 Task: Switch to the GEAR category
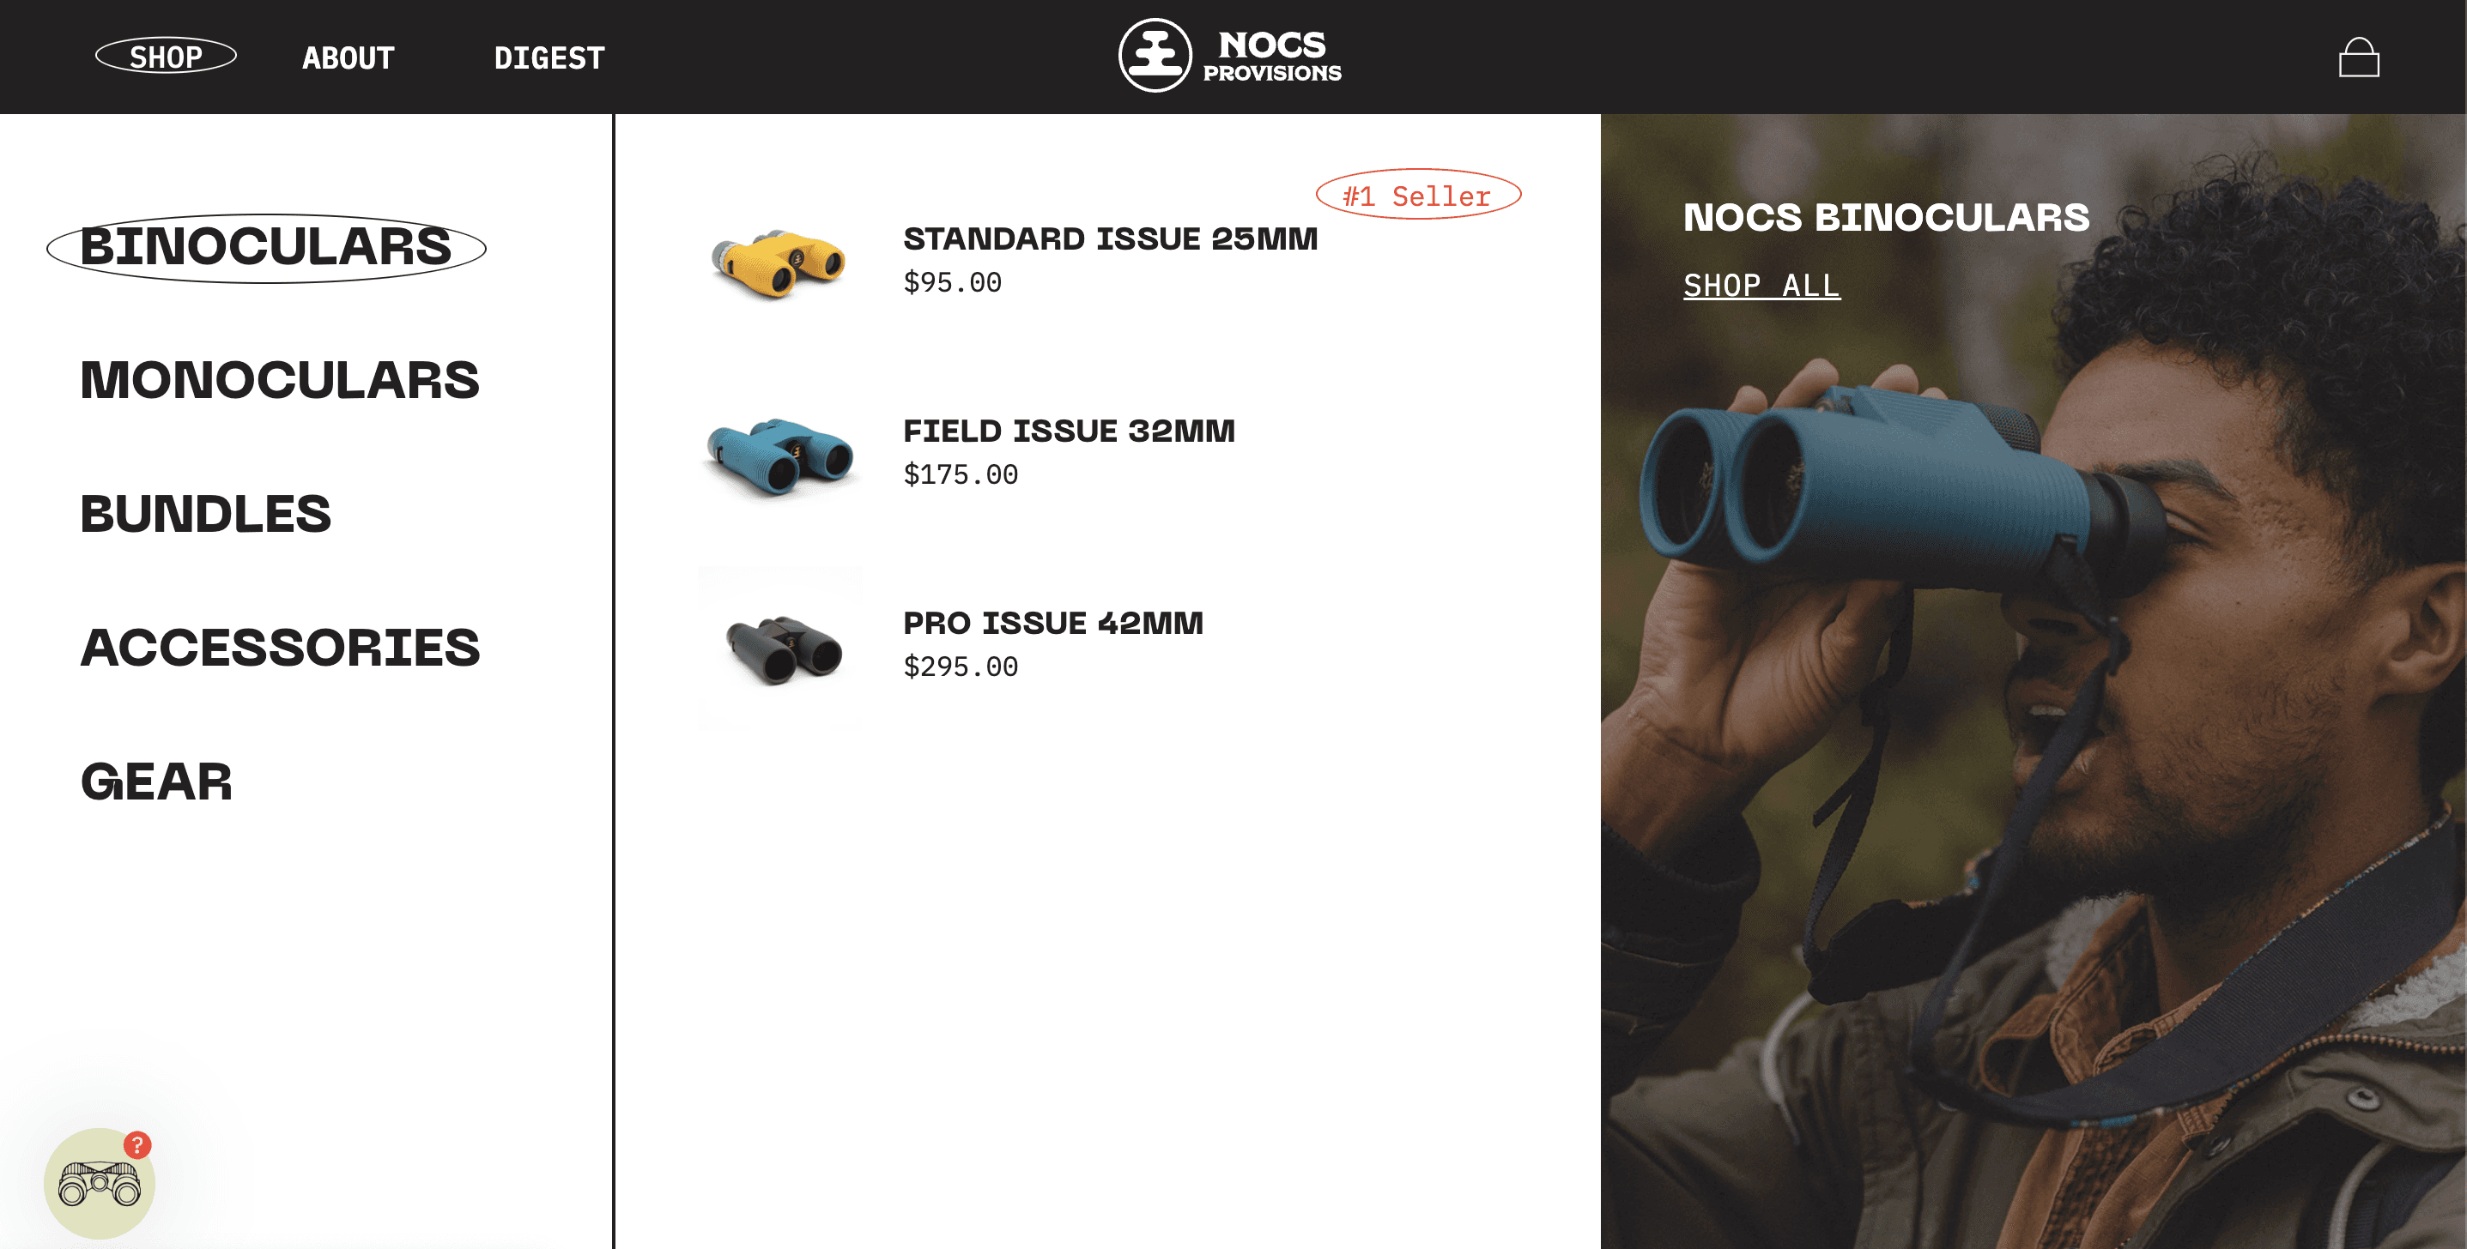click(x=156, y=782)
